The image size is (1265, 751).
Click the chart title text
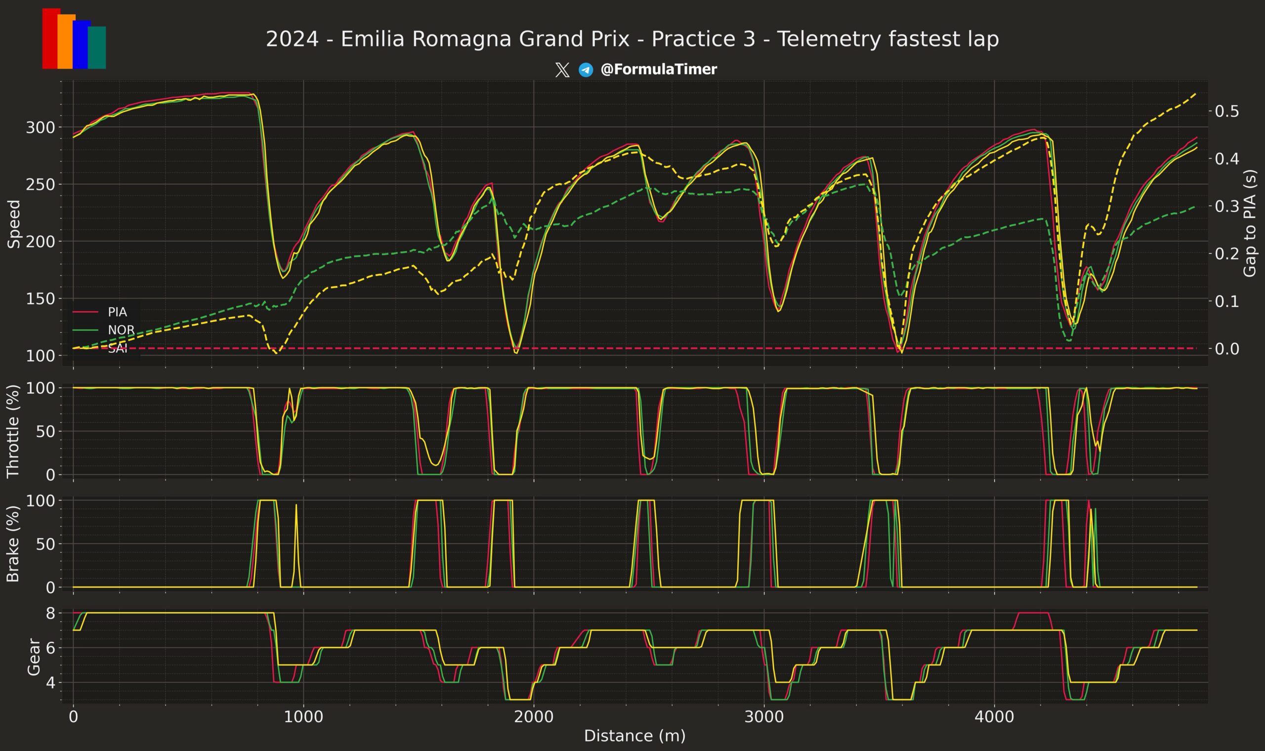[632, 39]
